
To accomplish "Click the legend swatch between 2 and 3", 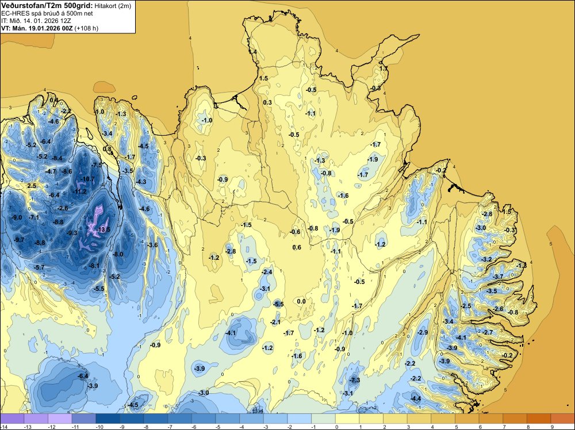I will [396, 419].
